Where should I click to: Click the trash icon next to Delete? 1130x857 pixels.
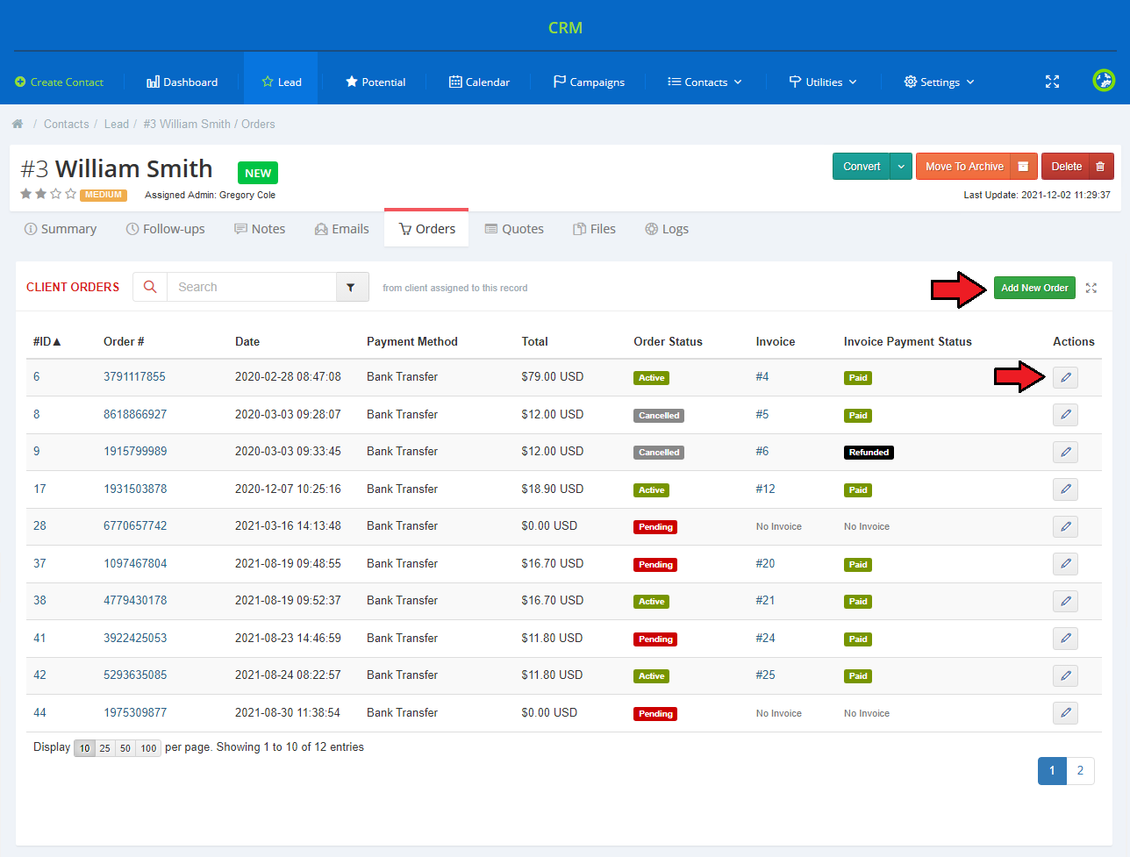pos(1101,167)
